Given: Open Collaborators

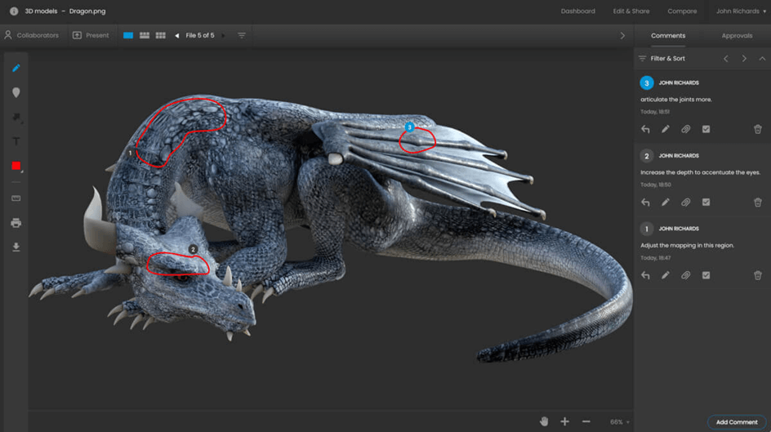Looking at the screenshot, I should pos(32,35).
